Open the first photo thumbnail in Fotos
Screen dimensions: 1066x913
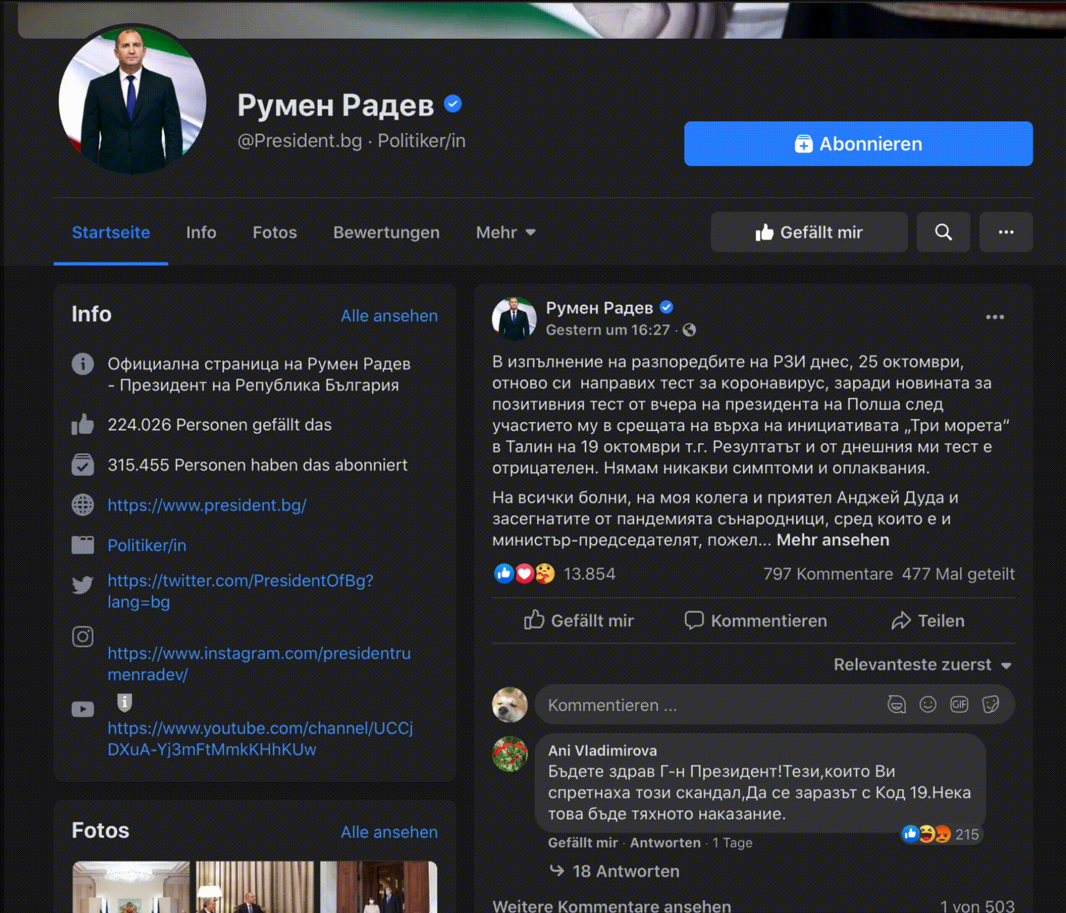(x=131, y=887)
